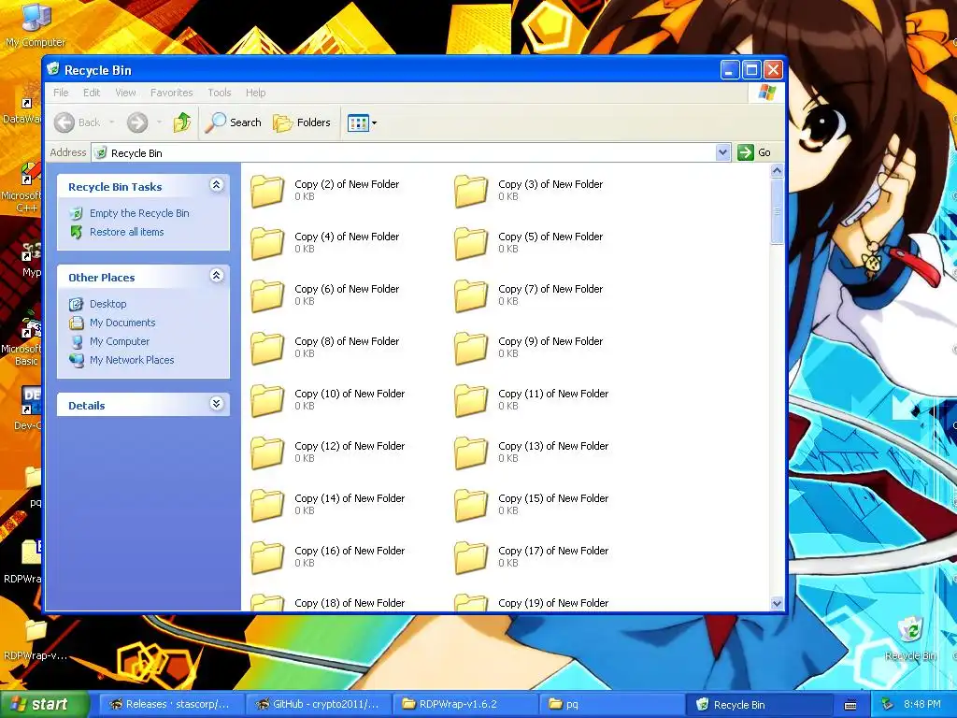
Task: Select Copy (14) of New Folder icon
Action: (x=267, y=506)
